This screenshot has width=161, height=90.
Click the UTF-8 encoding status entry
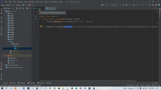(142, 85)
